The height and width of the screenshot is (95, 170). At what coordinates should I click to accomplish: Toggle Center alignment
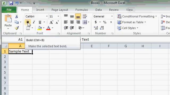pyautogui.click(x=72, y=22)
